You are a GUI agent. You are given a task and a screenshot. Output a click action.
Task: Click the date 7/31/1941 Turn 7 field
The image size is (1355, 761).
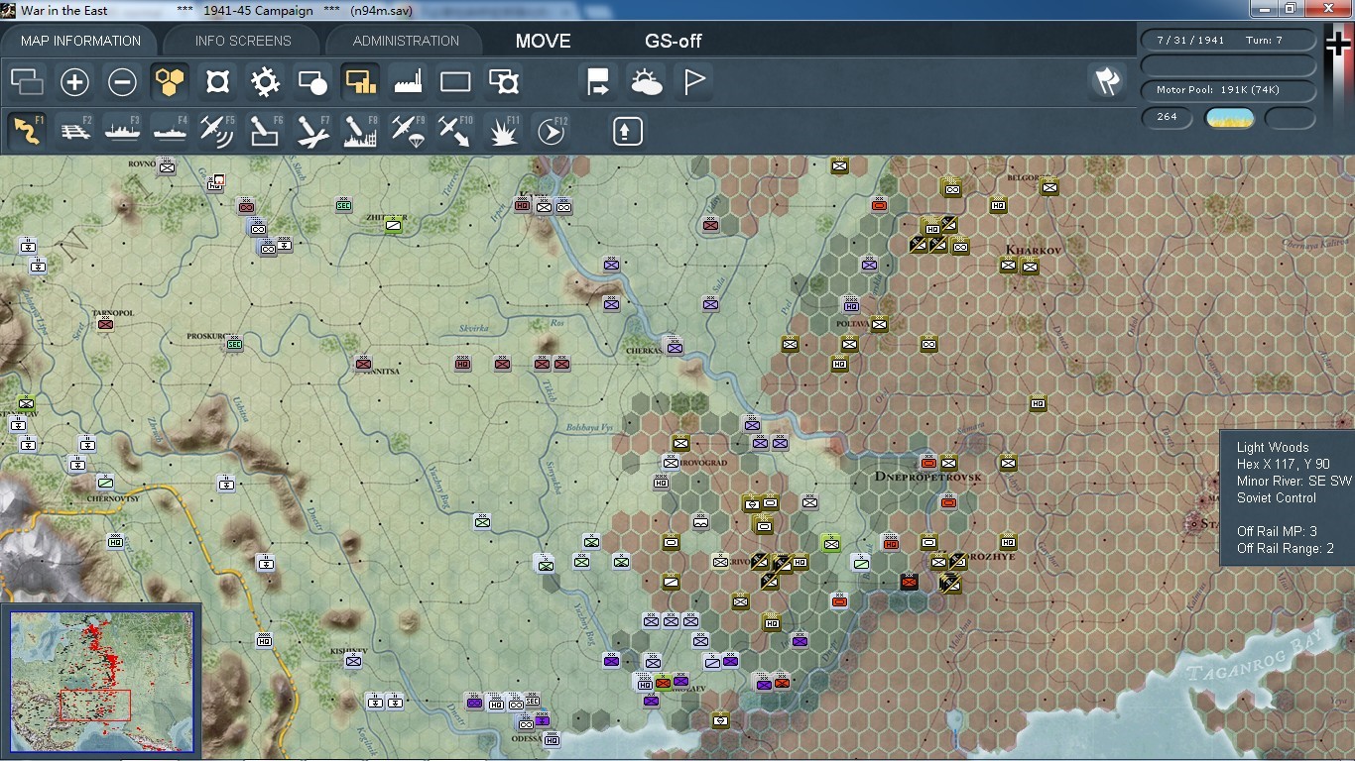click(x=1228, y=41)
